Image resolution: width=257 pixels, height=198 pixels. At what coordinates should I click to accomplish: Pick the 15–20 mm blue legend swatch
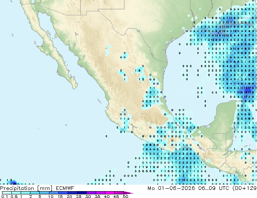coord(63,193)
